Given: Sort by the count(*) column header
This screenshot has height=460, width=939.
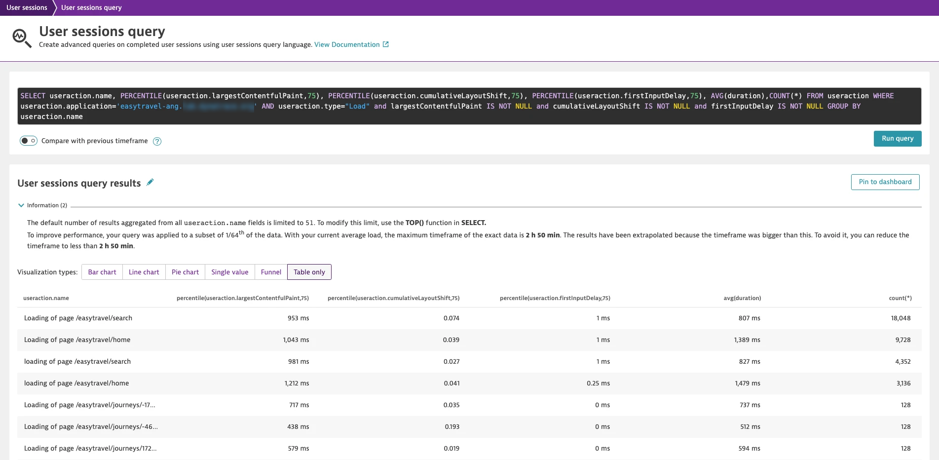Looking at the screenshot, I should point(900,298).
